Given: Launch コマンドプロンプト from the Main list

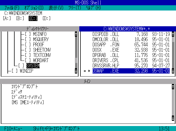Looking at the screenshot, I should coord(25,87).
